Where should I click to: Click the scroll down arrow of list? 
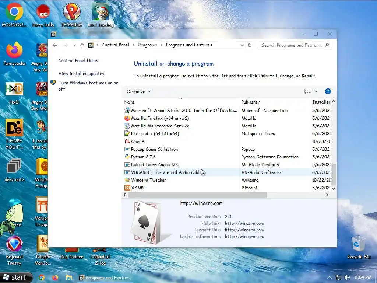[x=333, y=188]
